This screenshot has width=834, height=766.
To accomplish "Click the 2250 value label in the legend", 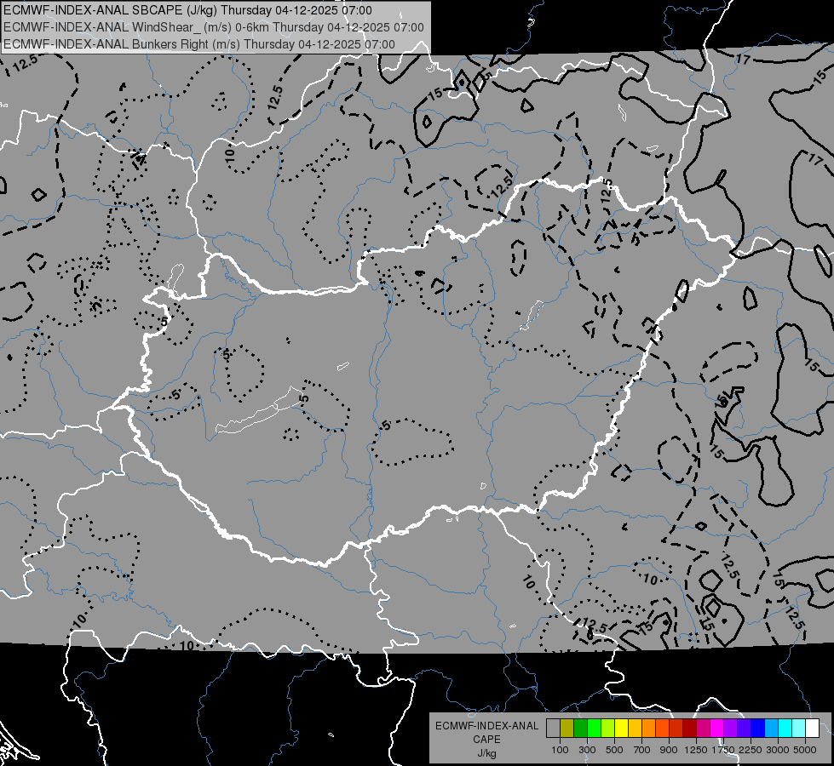I will pos(751,750).
